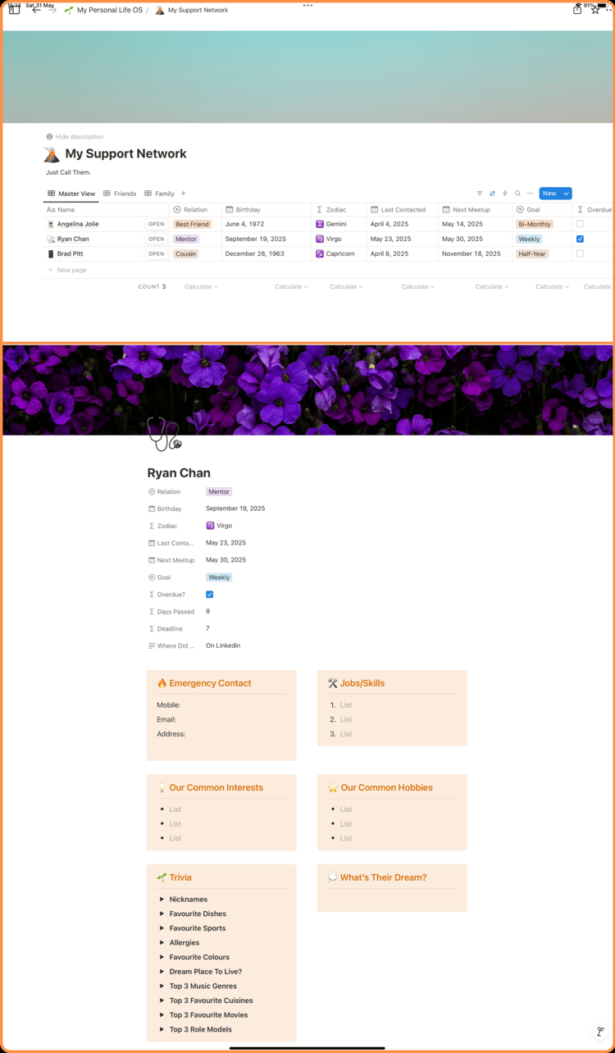This screenshot has width=615, height=1053.
Task: Open My Personal Life OS breadcrumb
Action: pyautogui.click(x=103, y=10)
